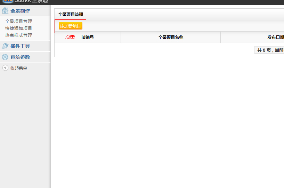This screenshot has width=284, height=188.
Task: Click the 全景项目管理 panel title
Action: coord(71,15)
